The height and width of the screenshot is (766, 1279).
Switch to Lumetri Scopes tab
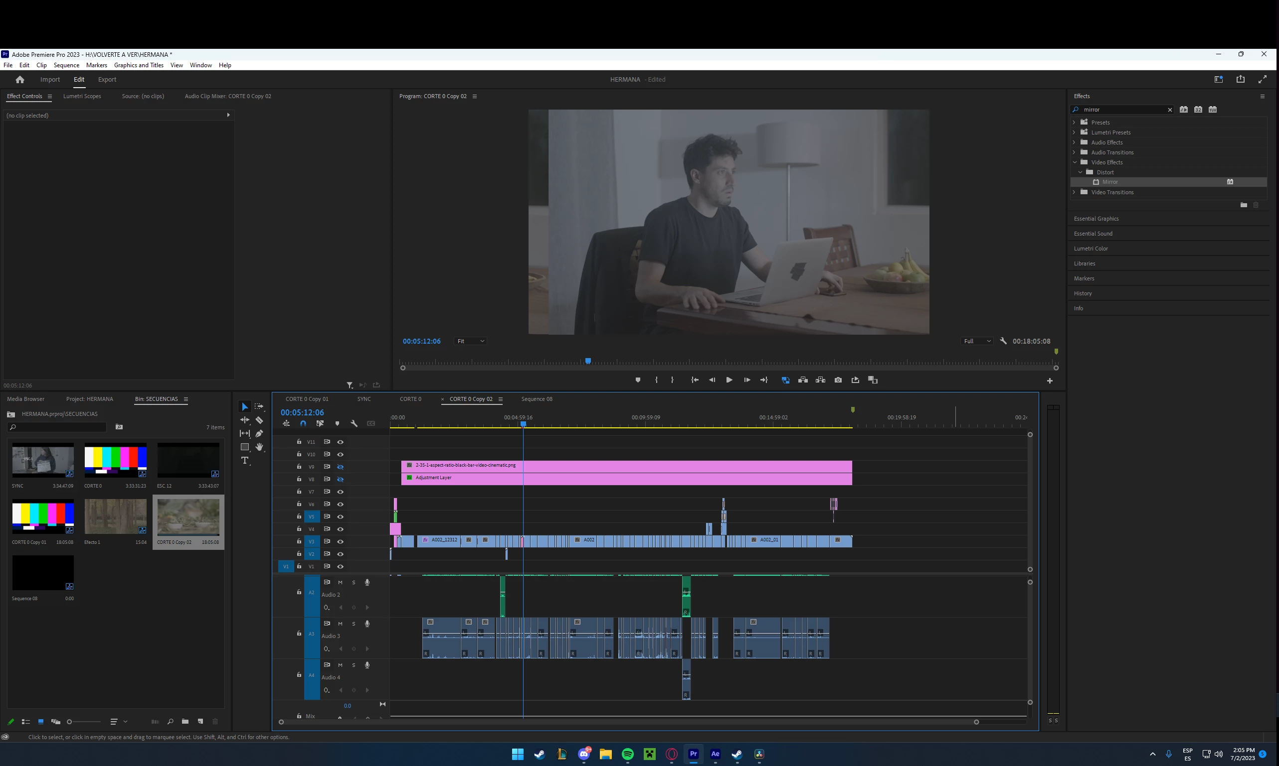point(82,96)
